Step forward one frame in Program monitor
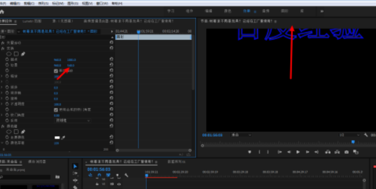The image size is (376, 189). click(x=307, y=152)
